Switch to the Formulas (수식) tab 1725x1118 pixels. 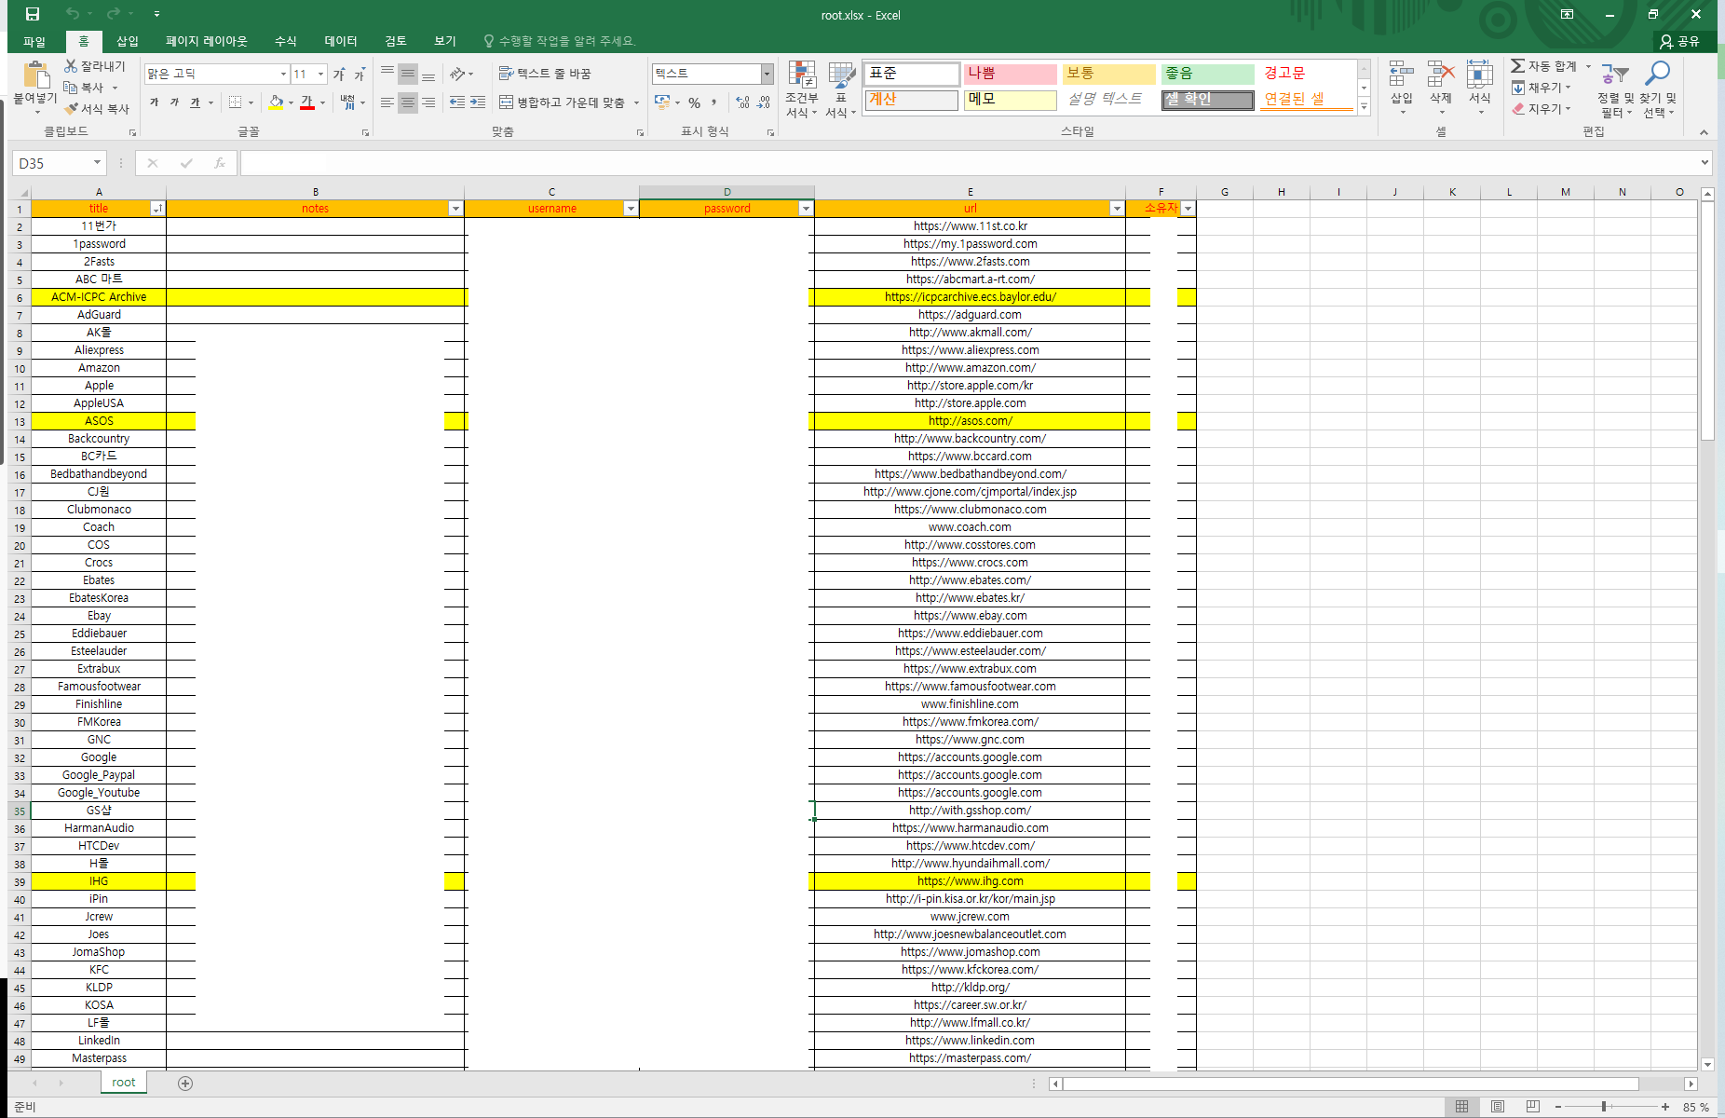click(x=286, y=41)
